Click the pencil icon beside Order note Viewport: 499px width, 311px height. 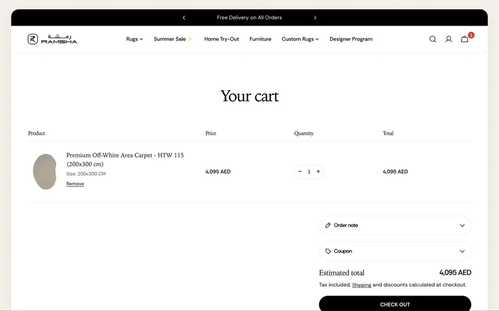click(x=328, y=226)
